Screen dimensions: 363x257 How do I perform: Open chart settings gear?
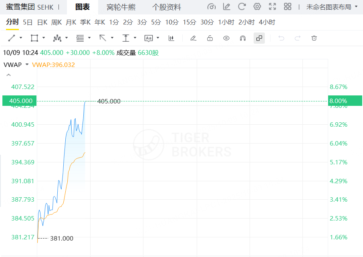[x=257, y=6]
